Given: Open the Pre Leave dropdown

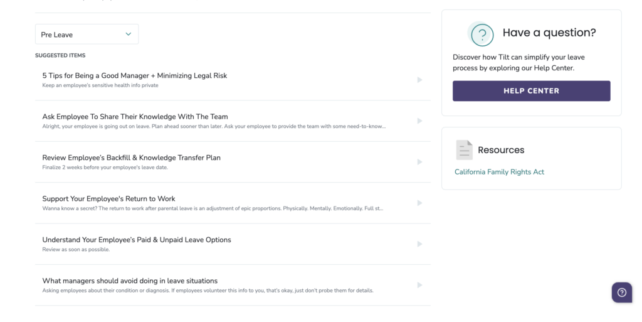Looking at the screenshot, I should click(x=87, y=35).
